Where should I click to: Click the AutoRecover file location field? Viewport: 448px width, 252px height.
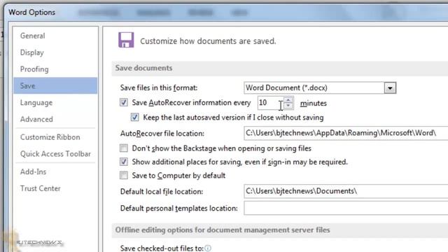click(x=346, y=133)
